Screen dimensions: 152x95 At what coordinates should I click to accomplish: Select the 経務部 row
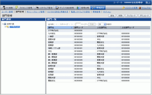point(99,75)
